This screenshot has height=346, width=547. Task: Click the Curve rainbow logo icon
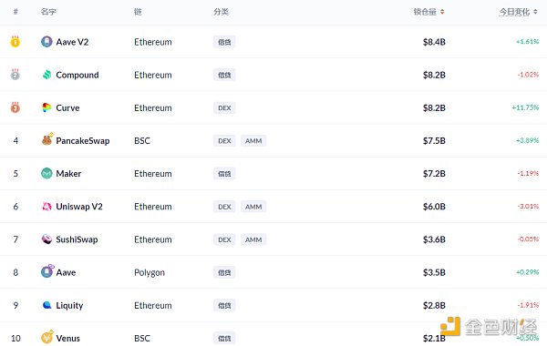(x=46, y=107)
